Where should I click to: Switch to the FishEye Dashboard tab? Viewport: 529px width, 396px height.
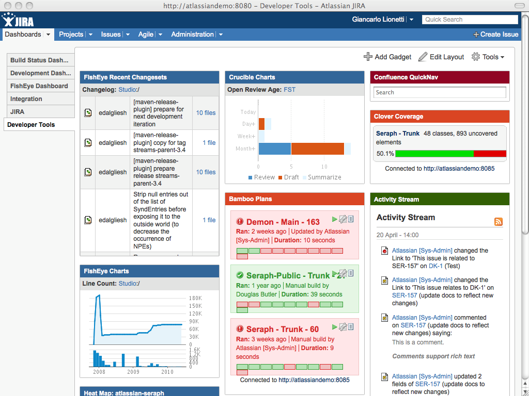point(39,86)
